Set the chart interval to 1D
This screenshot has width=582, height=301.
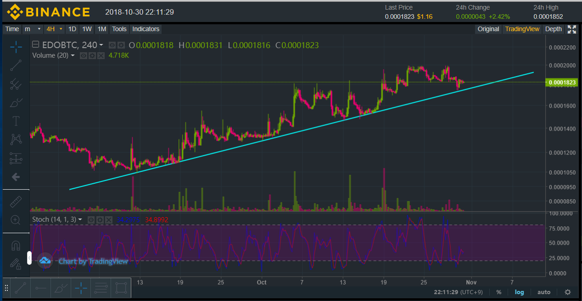[x=72, y=29]
